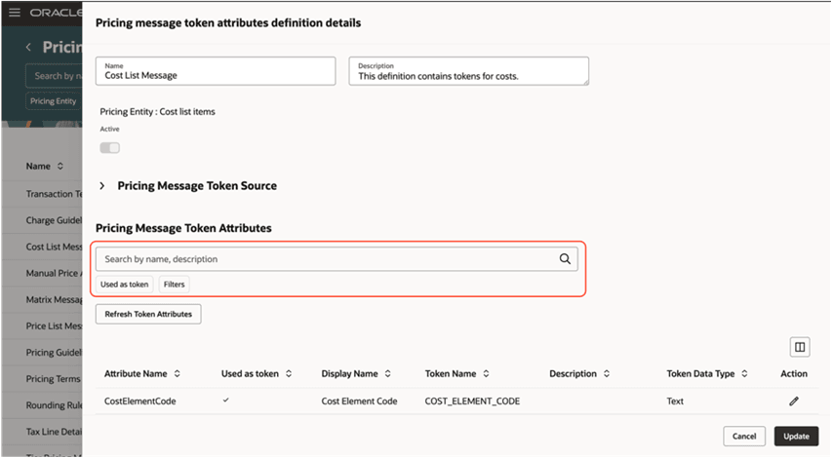Select Manual Price row in background list

click(42, 273)
